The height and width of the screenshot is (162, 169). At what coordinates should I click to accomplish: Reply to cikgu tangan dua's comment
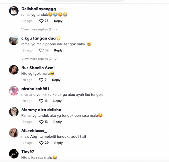click(x=58, y=50)
